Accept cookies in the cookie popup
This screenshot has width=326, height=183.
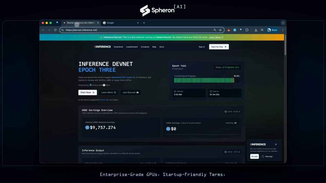pyautogui.click(x=255, y=156)
